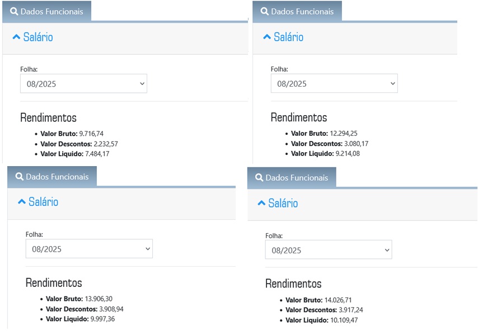Select the bottom-left Dados Funcionais tab label
Screen dimensions: 478x335
coord(57,177)
